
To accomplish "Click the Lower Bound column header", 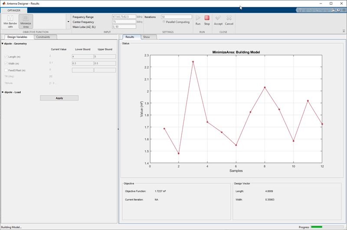I will (x=83, y=49).
